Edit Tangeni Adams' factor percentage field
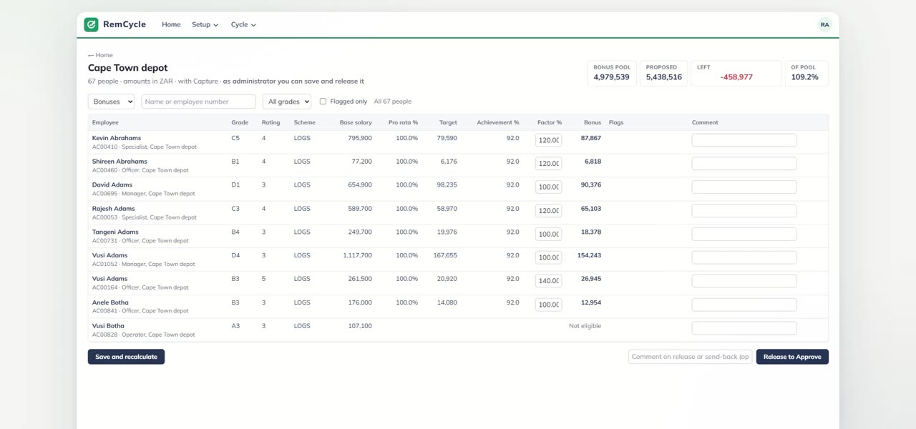The width and height of the screenshot is (916, 429). (549, 234)
